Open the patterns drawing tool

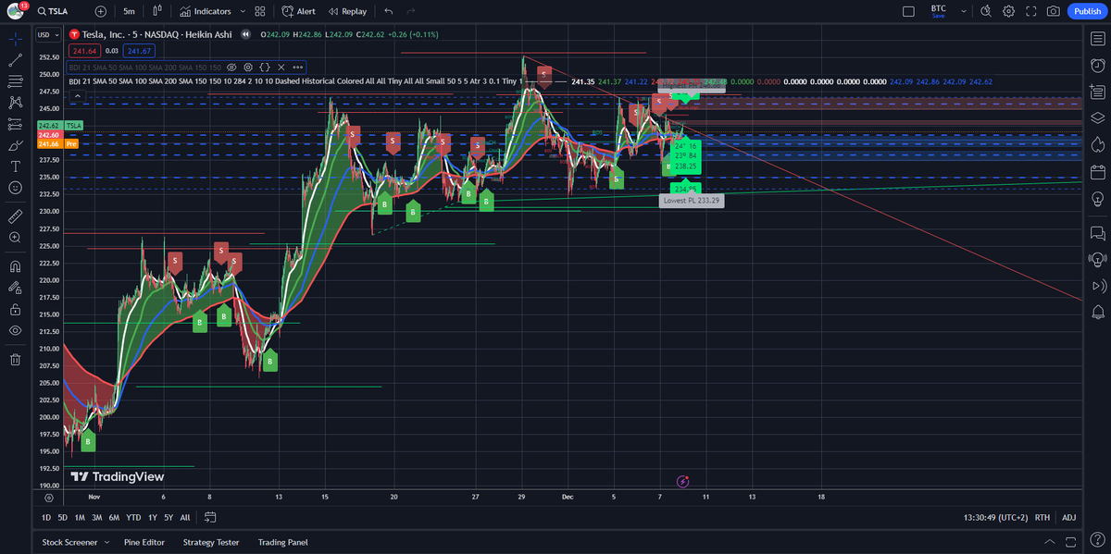pyautogui.click(x=15, y=103)
